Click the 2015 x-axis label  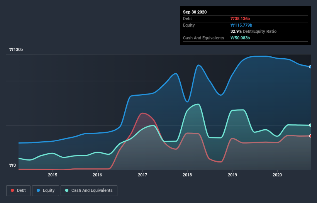click(53, 175)
